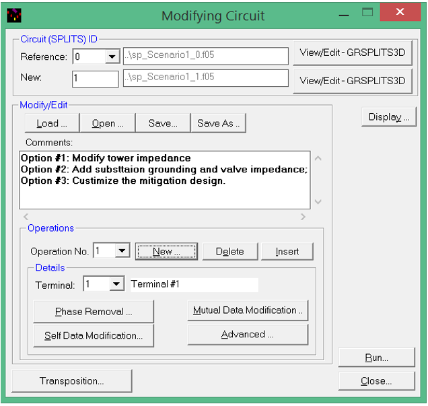
Task: Insert an operation
Action: (x=287, y=251)
